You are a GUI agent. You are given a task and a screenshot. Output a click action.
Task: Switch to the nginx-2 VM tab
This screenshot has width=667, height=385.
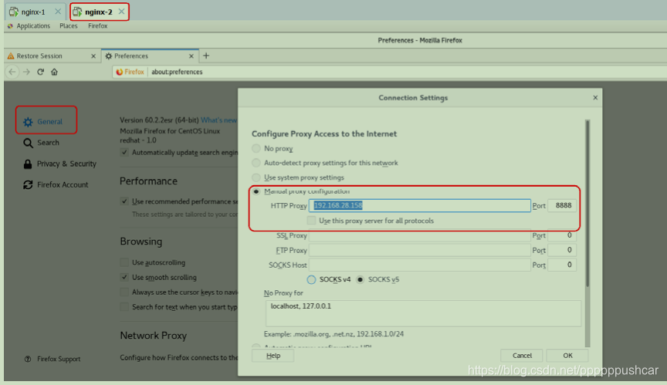click(x=99, y=12)
